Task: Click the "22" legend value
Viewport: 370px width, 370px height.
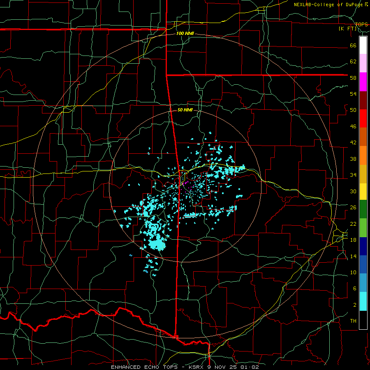Action: (353, 224)
